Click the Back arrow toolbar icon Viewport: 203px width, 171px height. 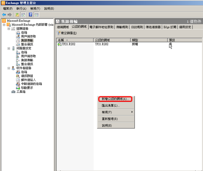point(4,15)
